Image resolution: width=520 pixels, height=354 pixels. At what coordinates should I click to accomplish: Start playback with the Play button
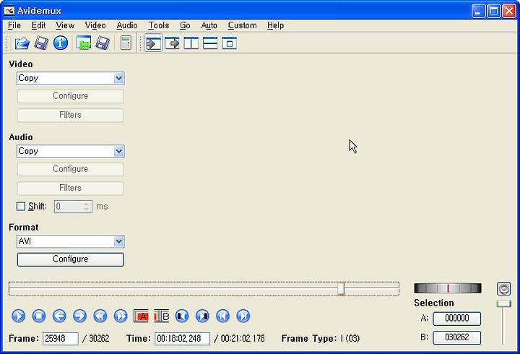(19, 316)
